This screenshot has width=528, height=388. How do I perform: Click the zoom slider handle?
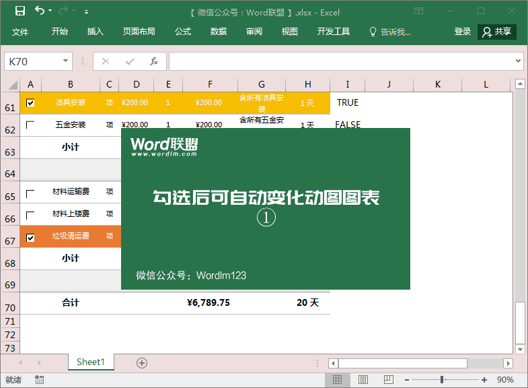point(442,380)
